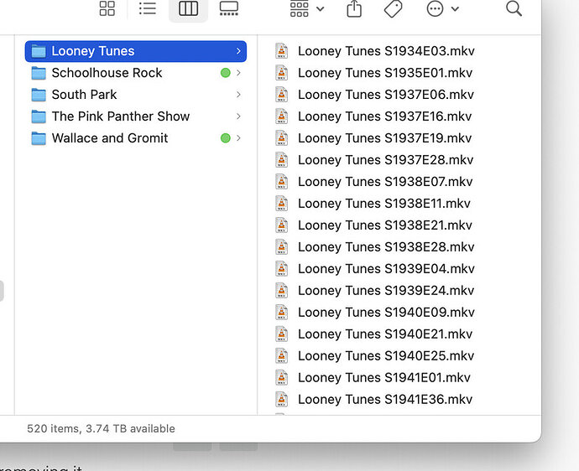Select Looney Tunes S1939E24.mkv

tap(374, 291)
